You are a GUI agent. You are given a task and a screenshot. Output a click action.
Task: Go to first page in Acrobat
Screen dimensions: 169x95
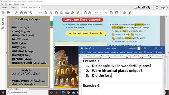click(x=16, y=13)
